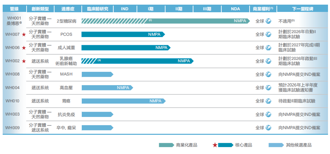Image resolution: width=330 pixels, height=154 pixels.
Task: Click the 乳腺癌術前新輔助 indication cell
Action: tap(66, 61)
